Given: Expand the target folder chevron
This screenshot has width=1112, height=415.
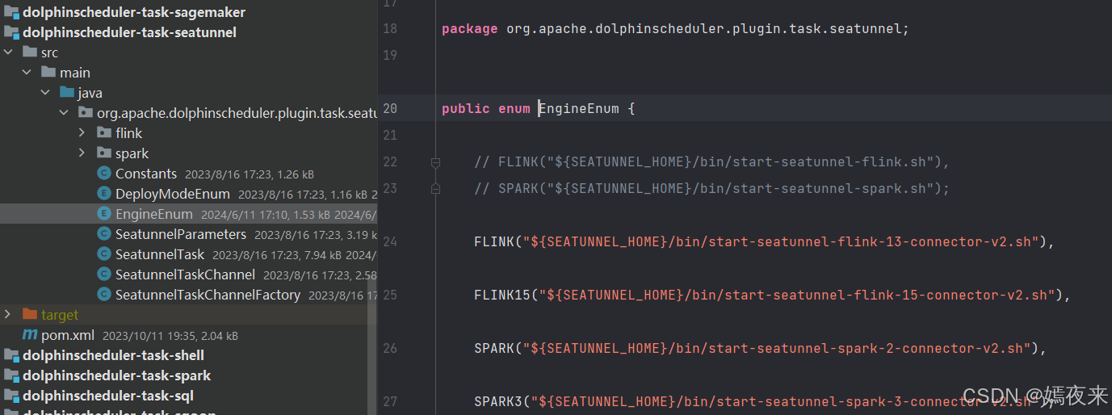Looking at the screenshot, I should 8,315.
